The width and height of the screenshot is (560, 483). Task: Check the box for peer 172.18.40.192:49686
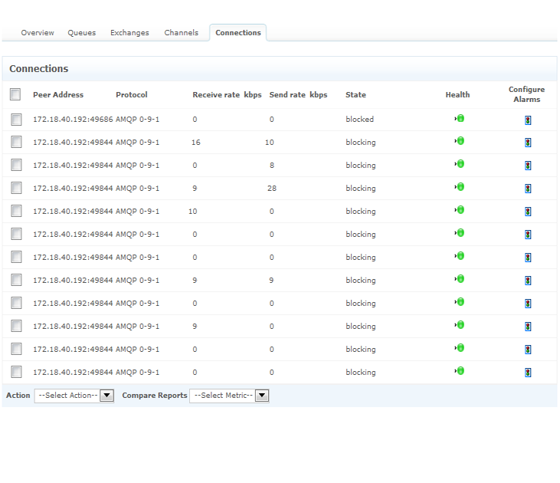(16, 120)
